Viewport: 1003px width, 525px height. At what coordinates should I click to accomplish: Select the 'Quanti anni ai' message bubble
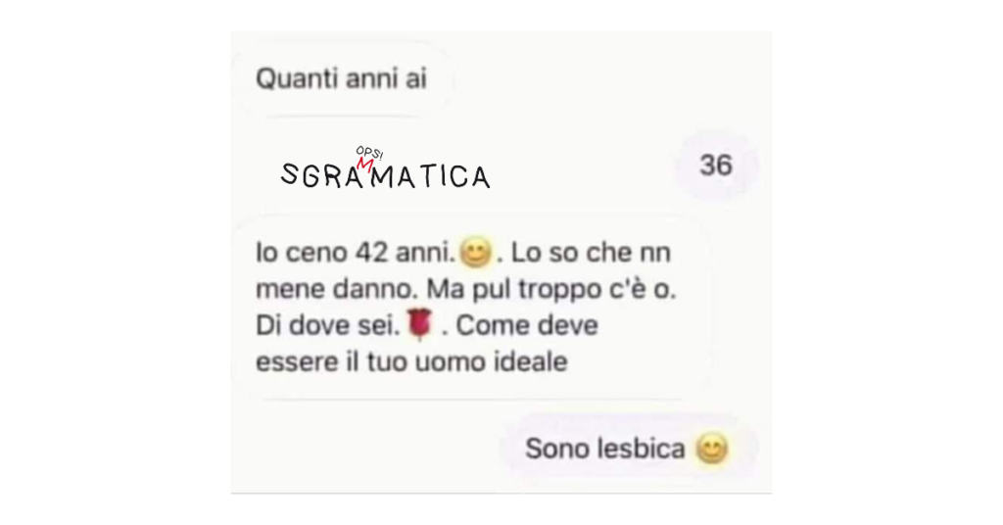[x=342, y=79]
